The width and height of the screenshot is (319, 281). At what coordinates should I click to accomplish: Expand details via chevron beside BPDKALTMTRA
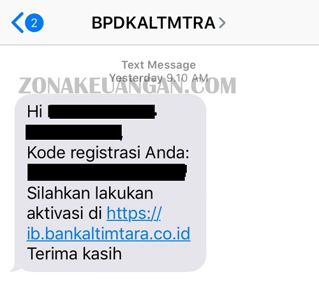[x=222, y=23]
